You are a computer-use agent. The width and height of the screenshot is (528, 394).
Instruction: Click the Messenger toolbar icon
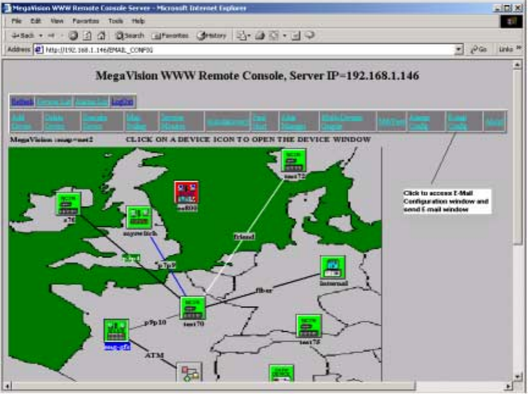point(310,35)
